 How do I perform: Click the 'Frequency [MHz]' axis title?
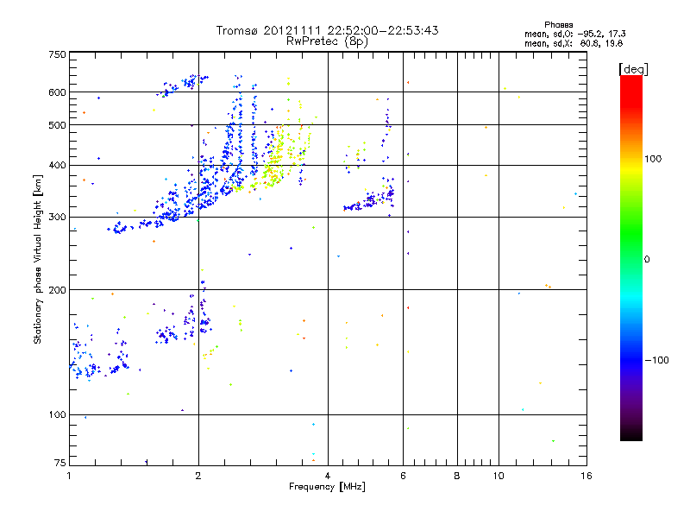pyautogui.click(x=327, y=487)
